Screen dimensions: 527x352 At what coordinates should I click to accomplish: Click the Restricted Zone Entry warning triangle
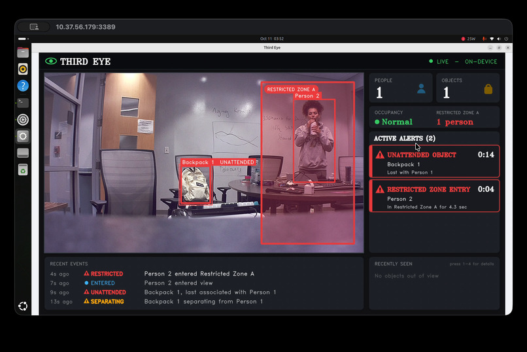(380, 189)
